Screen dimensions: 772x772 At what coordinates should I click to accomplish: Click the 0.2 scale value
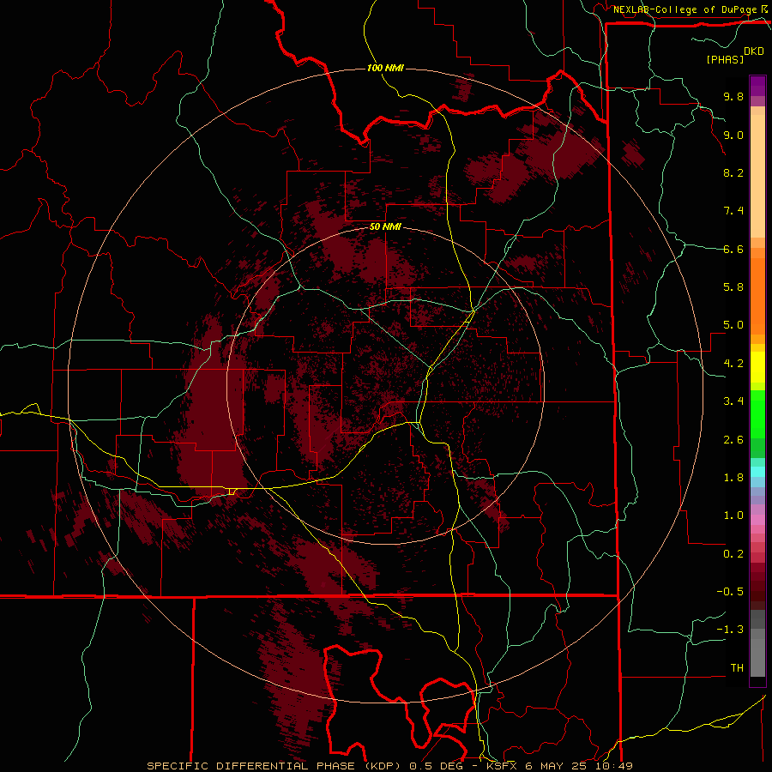pos(733,554)
